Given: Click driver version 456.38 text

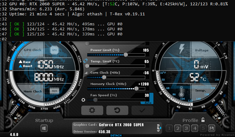Looking at the screenshot, I should pyautogui.click(x=104, y=132).
